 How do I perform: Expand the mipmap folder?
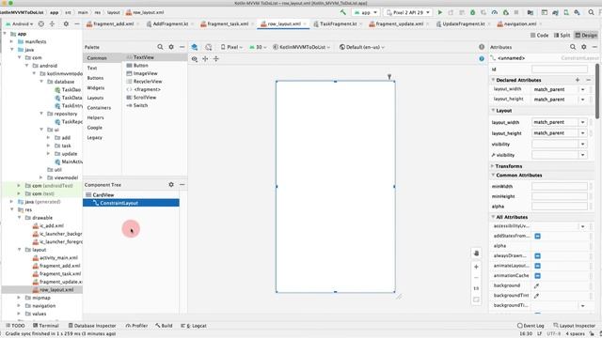point(19,298)
